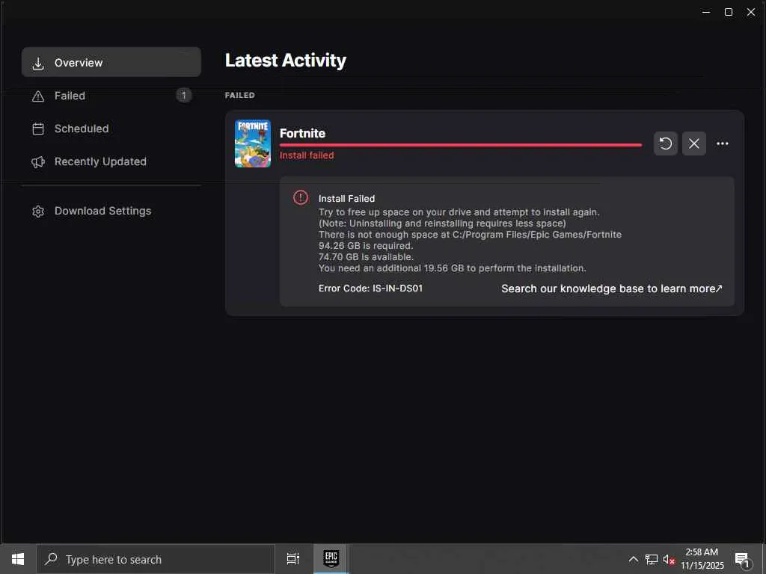Click the 'Type here to search' taskbar box

156,559
